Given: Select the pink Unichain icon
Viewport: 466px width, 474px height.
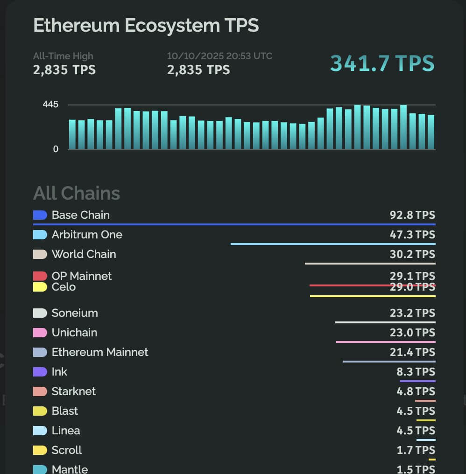Looking at the screenshot, I should [39, 332].
